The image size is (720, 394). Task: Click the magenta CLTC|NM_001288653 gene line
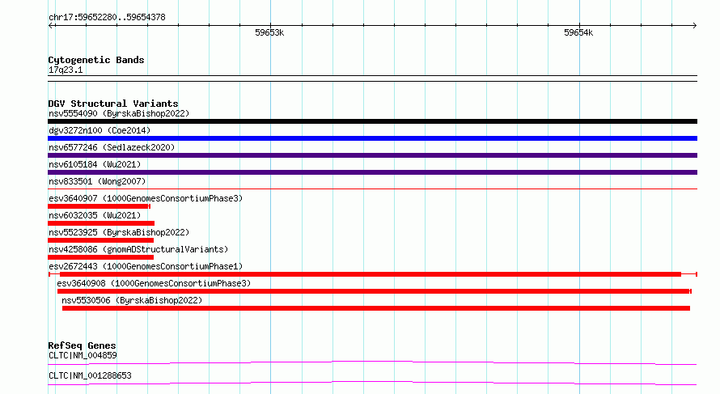pyautogui.click(x=372, y=383)
